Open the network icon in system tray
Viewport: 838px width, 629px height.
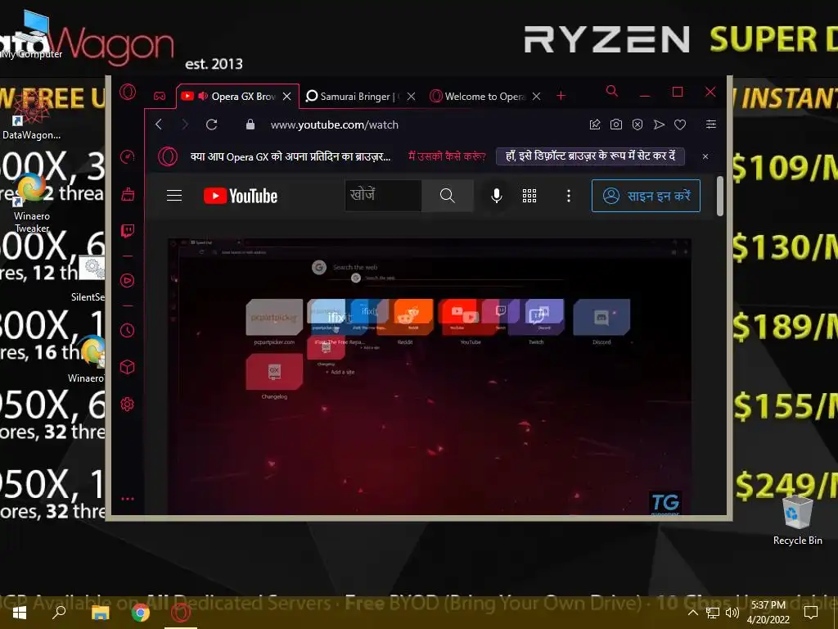713,613
